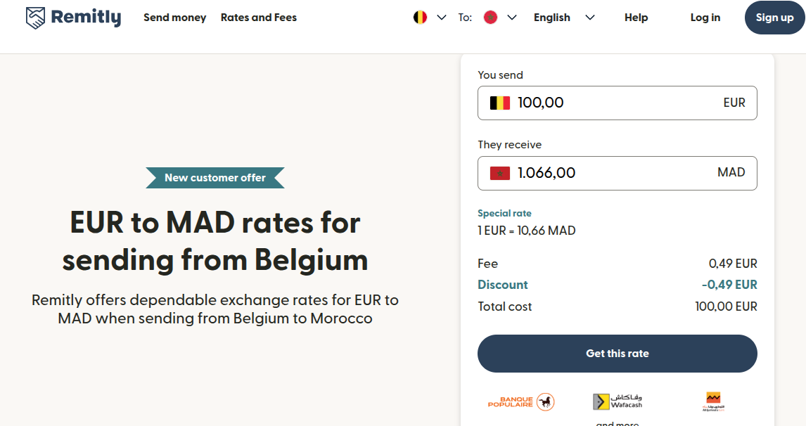Click Moroccan flag in They receive field

point(500,173)
